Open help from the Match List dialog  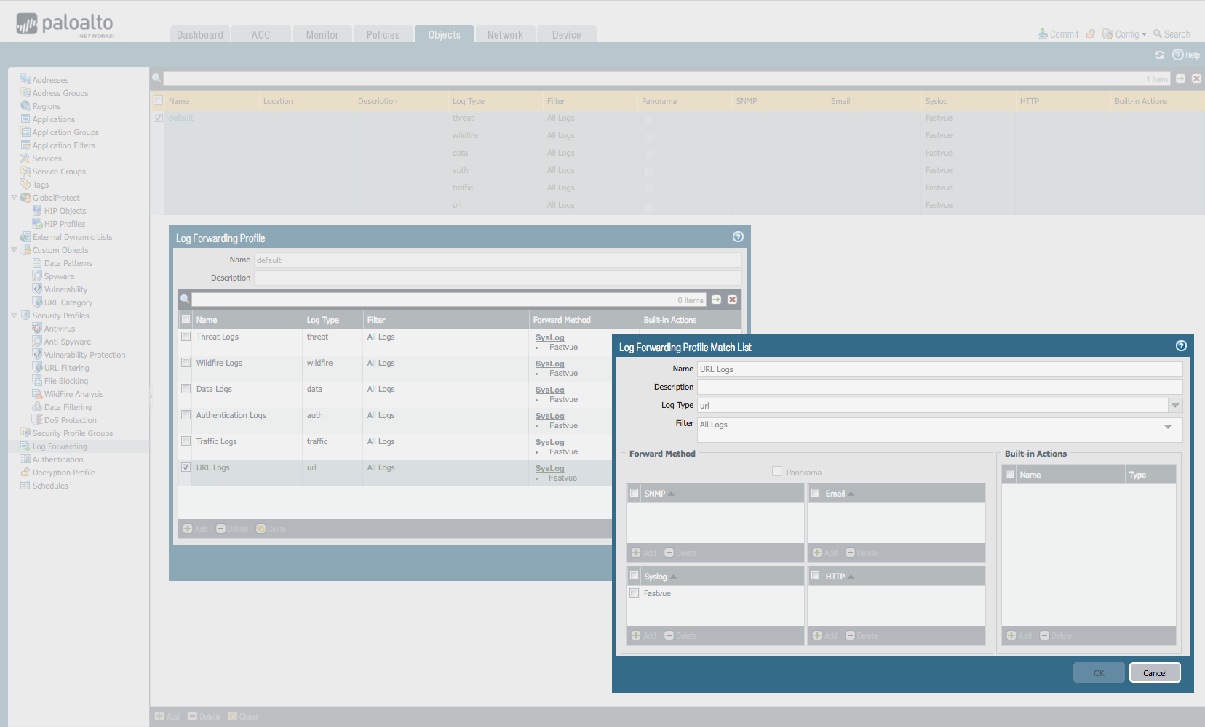1180,347
